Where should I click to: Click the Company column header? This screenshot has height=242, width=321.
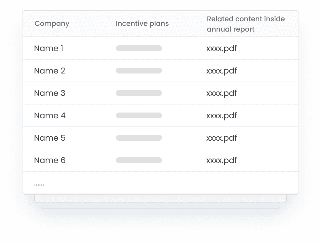tap(52, 24)
